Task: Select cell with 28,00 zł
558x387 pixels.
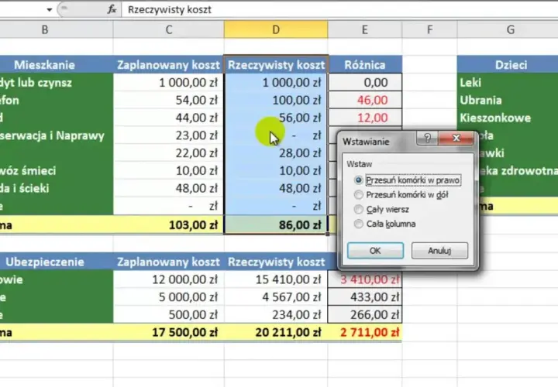Action: click(x=276, y=152)
